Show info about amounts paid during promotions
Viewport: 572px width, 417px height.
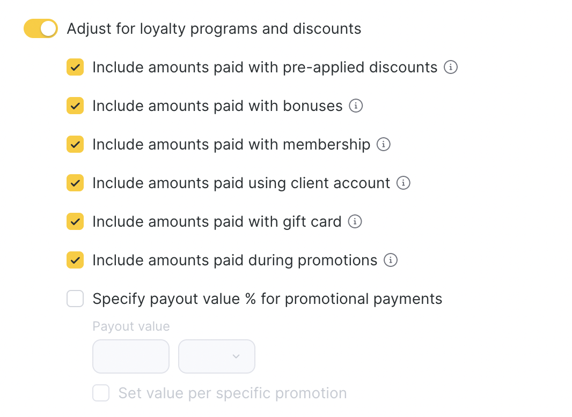tap(391, 260)
